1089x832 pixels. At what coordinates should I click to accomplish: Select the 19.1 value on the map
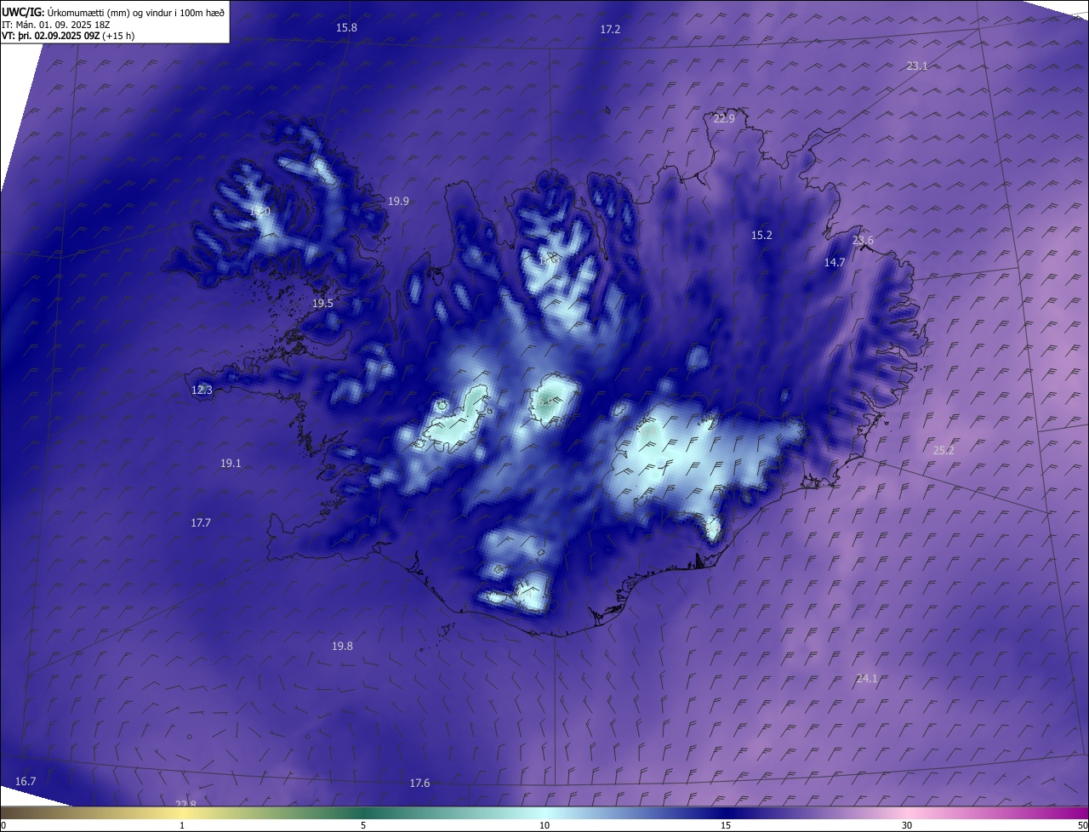coord(231,464)
